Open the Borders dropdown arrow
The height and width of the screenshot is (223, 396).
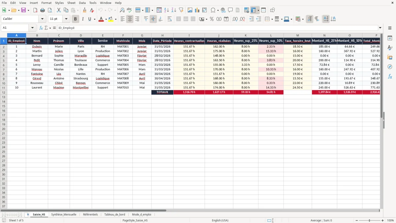[272, 19]
